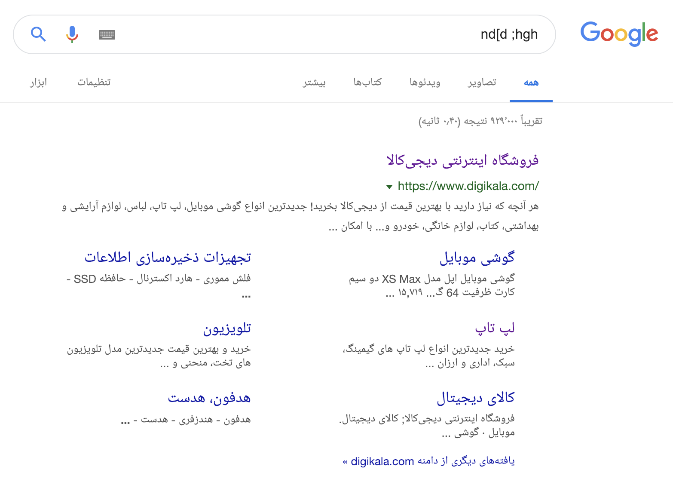Click the blue search magnifier icon
The height and width of the screenshot is (491, 673).
click(38, 34)
